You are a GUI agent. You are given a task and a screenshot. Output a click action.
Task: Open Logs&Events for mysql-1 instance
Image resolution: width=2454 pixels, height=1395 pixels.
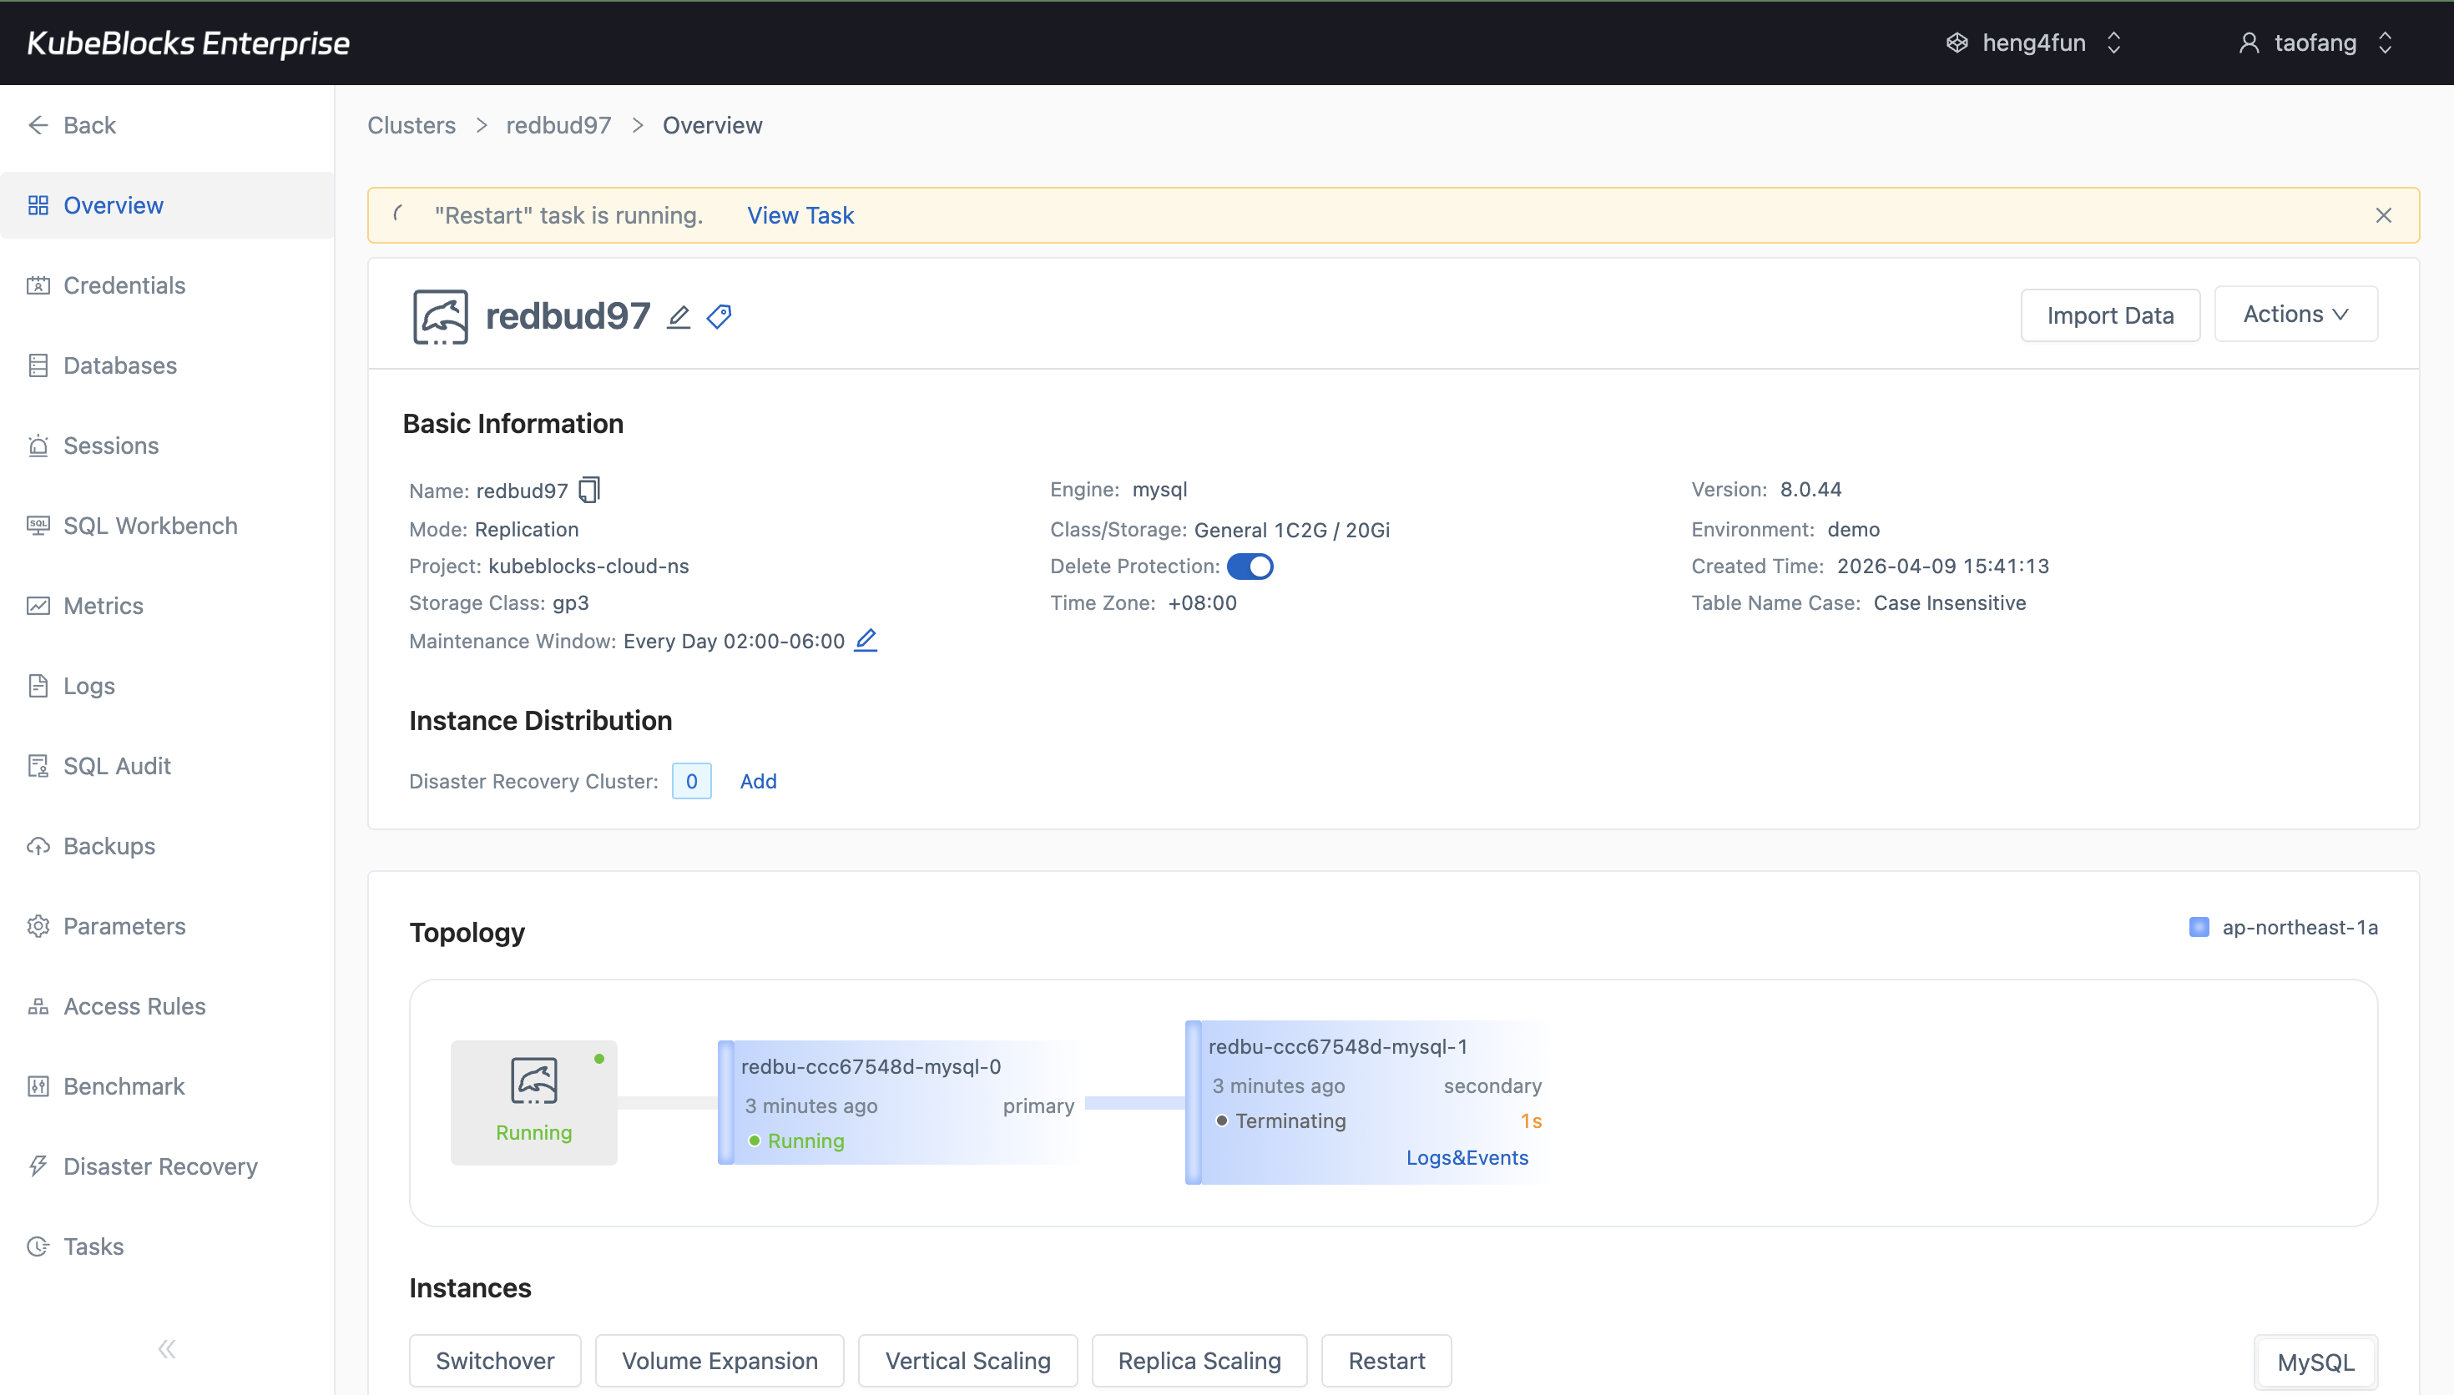pos(1466,1157)
